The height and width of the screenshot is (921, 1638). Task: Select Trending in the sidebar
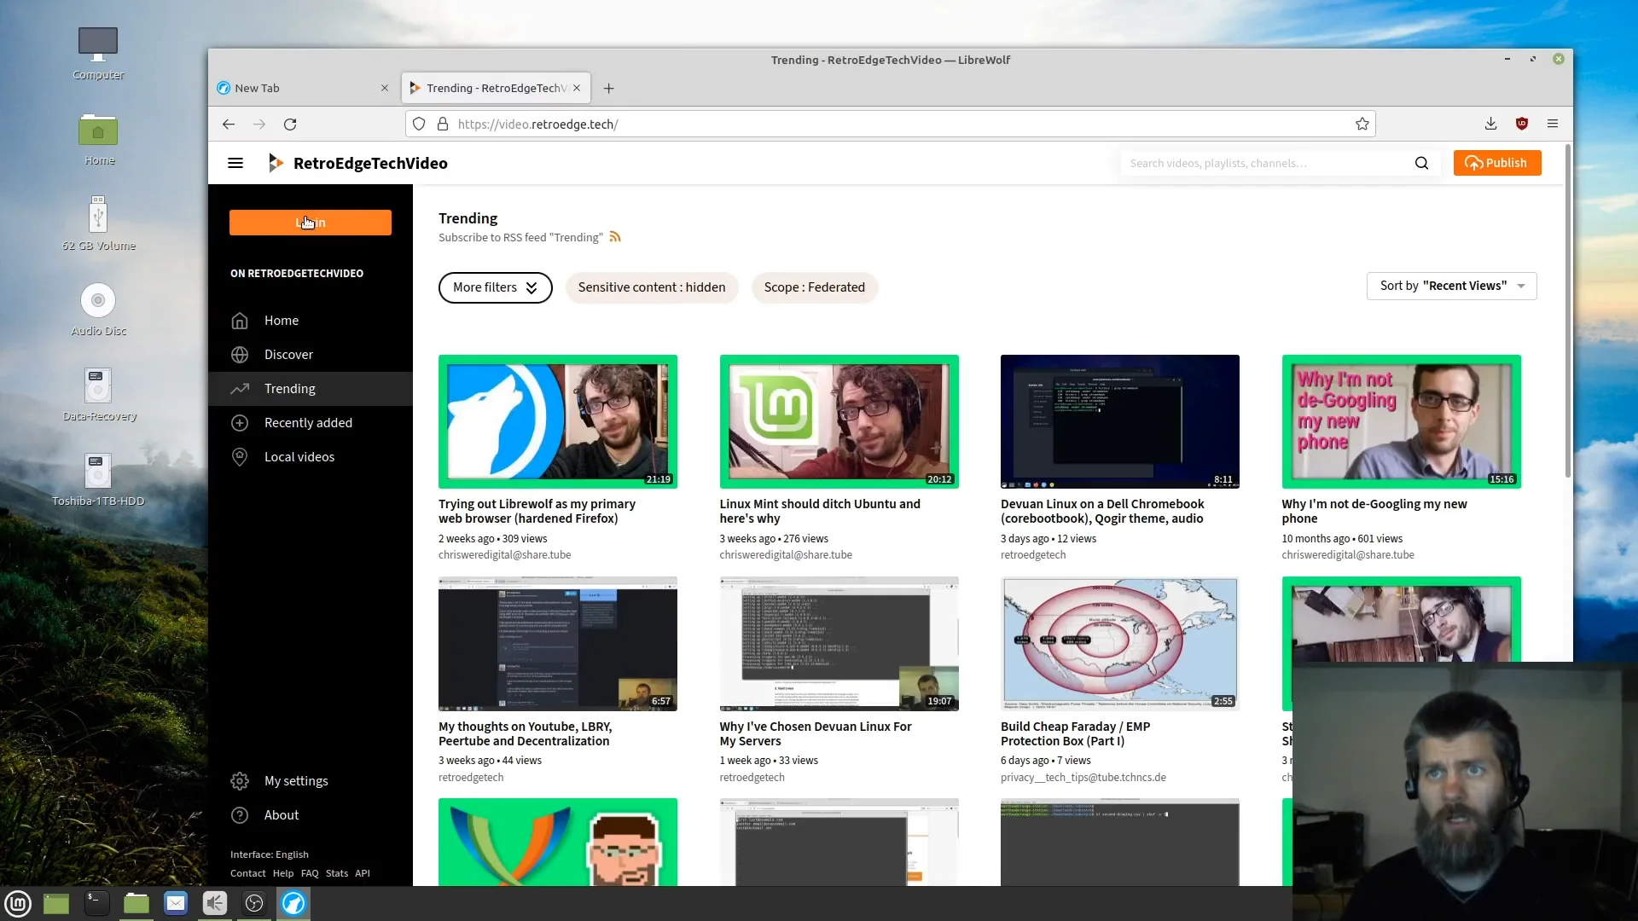[x=311, y=389]
